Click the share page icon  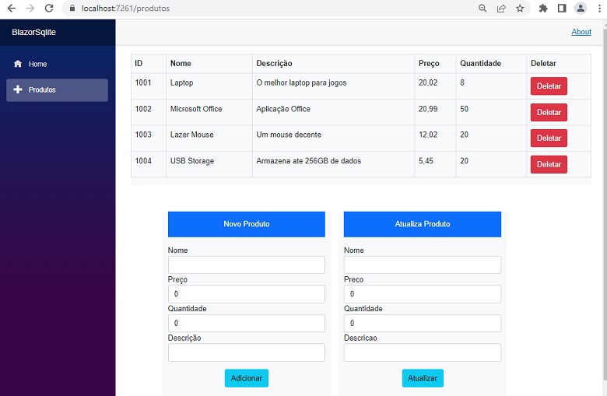(x=501, y=8)
